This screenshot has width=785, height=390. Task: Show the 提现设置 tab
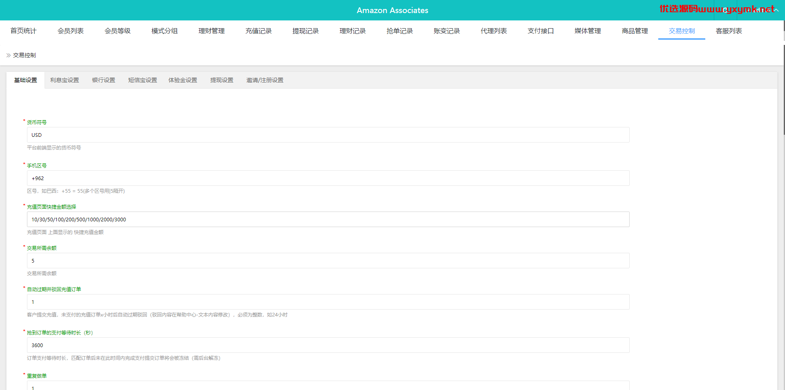pyautogui.click(x=222, y=80)
